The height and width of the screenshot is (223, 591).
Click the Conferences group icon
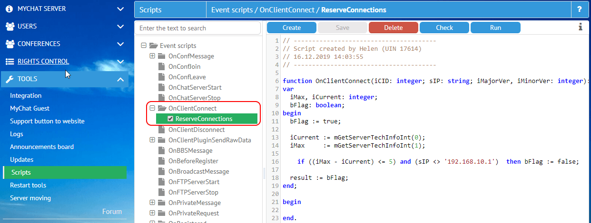(10, 44)
